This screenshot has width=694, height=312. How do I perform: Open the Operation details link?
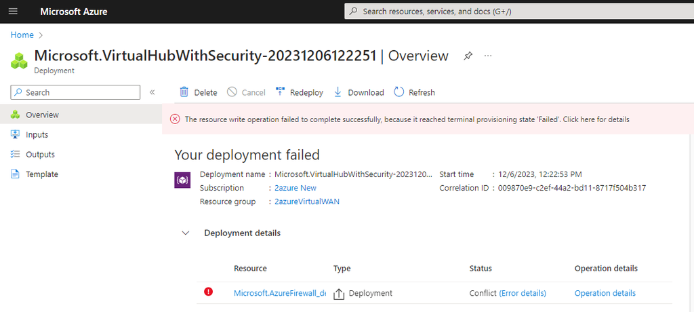[x=605, y=293]
